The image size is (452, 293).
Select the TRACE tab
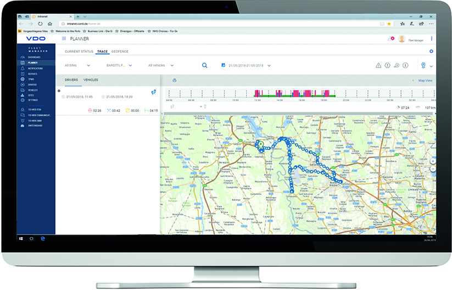102,51
